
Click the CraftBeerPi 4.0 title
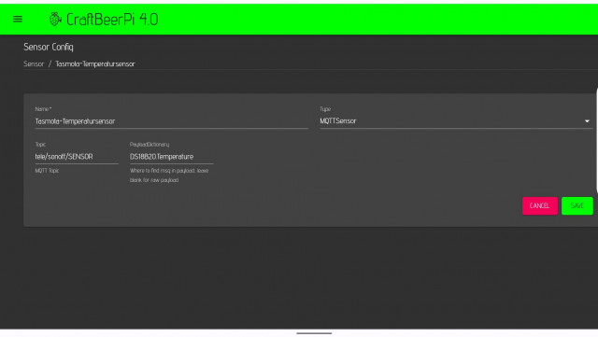click(x=112, y=20)
